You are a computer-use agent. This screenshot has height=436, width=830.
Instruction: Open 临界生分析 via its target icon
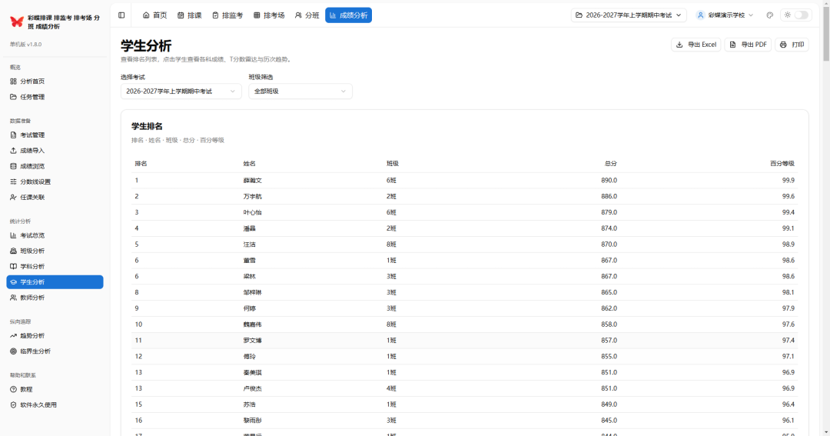(13, 351)
